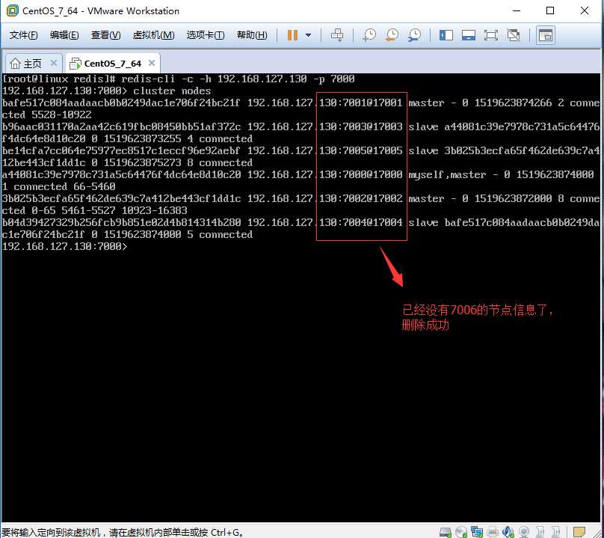
Task: Pause the virtual machine with the orange button
Action: (292, 35)
